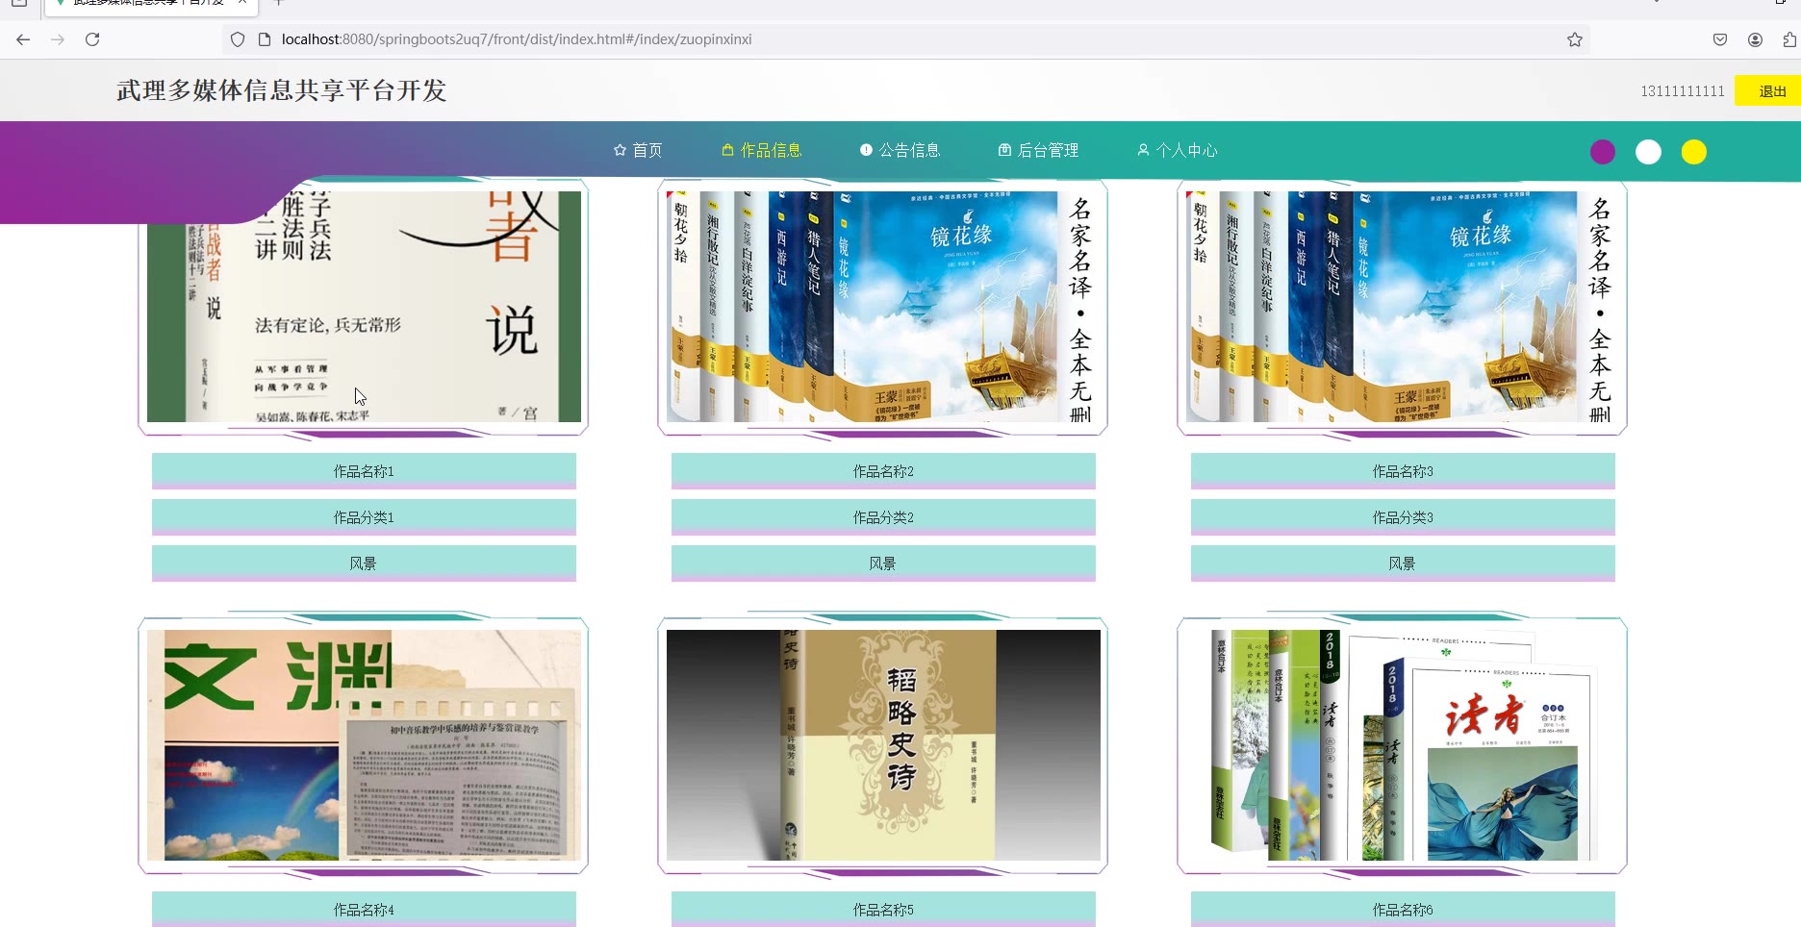Open the Firefox account icon
The width and height of the screenshot is (1801, 927).
click(x=1755, y=39)
